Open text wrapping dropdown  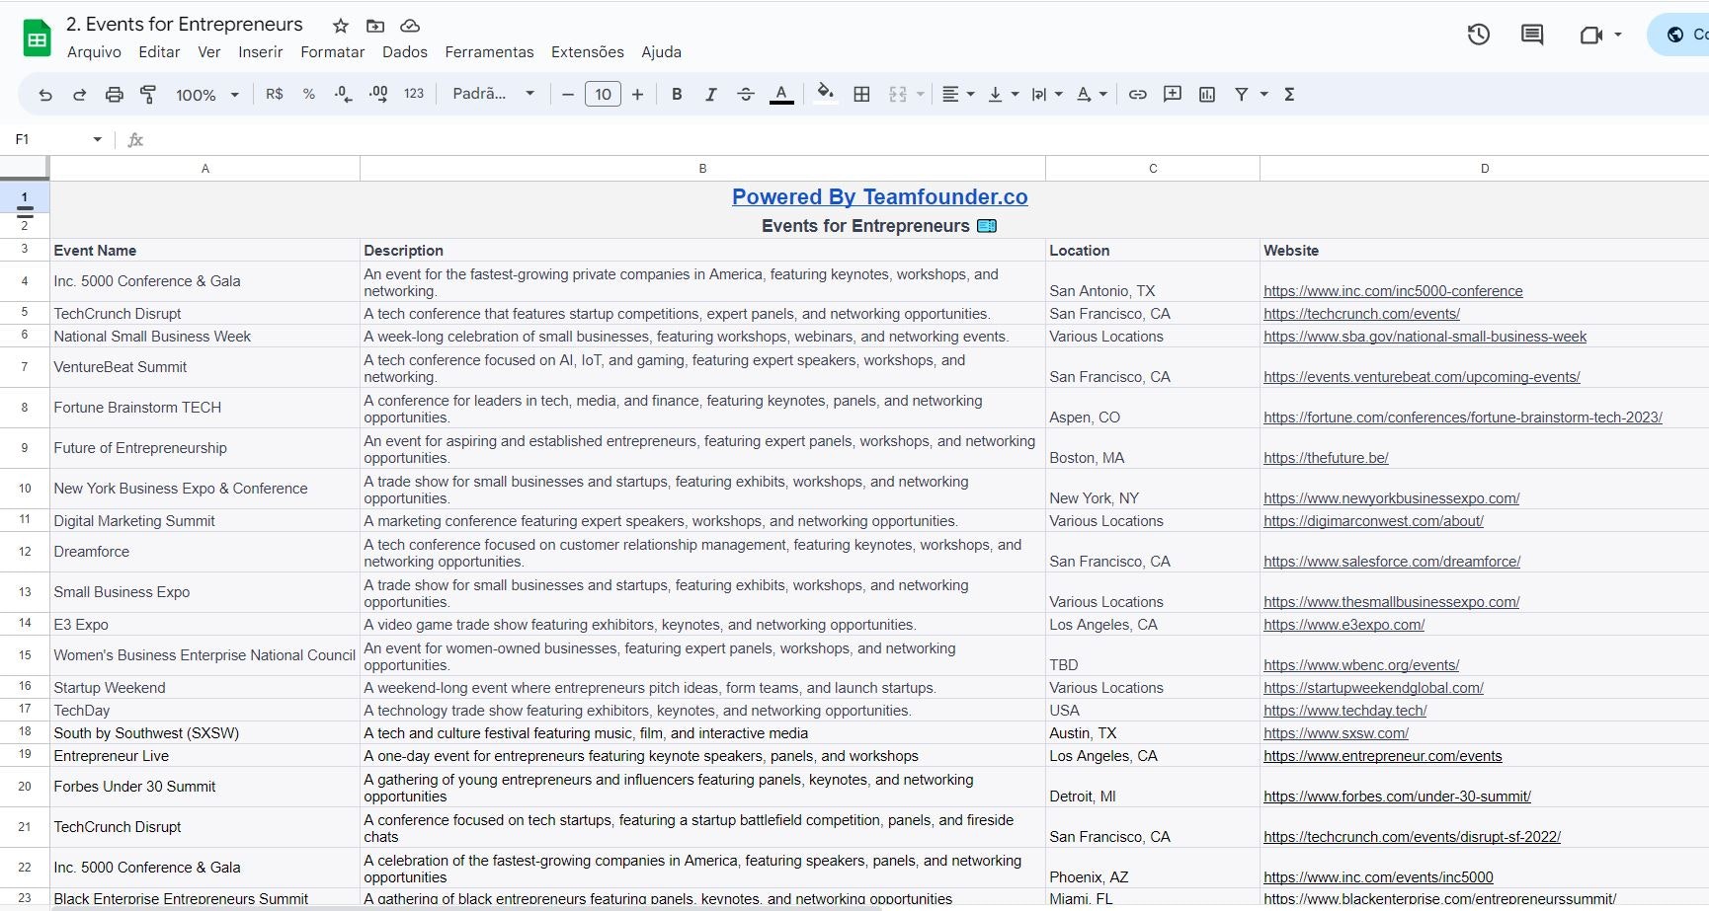point(1047,95)
